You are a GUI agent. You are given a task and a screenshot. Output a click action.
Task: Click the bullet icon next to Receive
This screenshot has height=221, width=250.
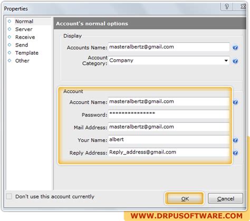pyautogui.click(x=9, y=37)
